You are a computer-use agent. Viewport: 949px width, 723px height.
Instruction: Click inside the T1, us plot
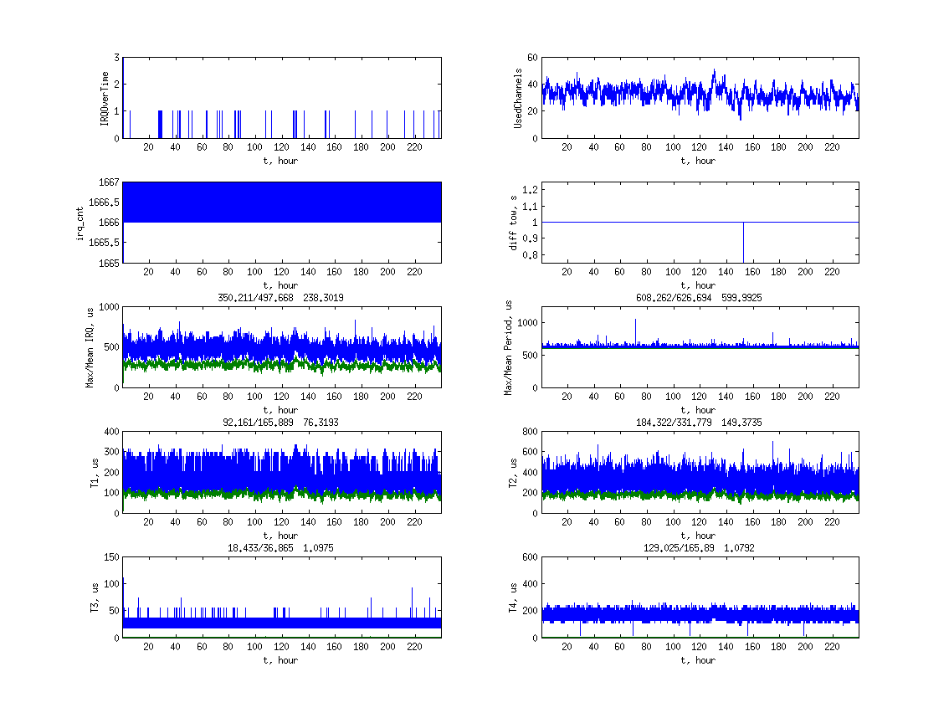tap(281, 471)
